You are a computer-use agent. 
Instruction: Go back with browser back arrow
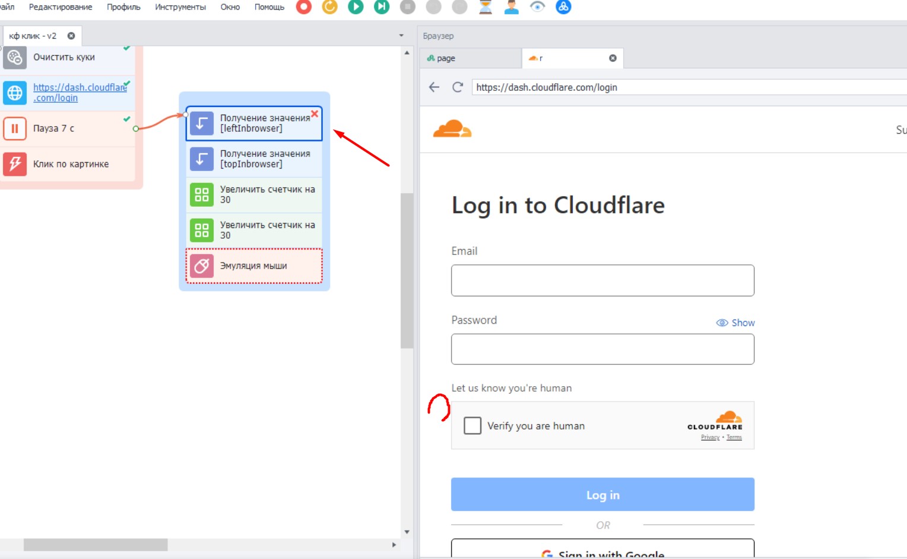[435, 87]
